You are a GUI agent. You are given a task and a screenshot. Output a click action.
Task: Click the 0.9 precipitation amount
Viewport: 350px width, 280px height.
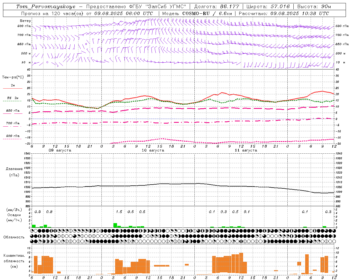point(38,212)
